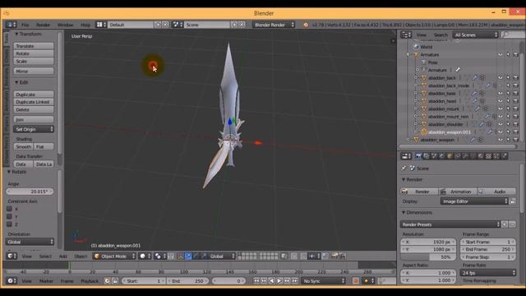This screenshot has width=526, height=296.
Task: Click the OpenGL render image icon
Action: click(x=335, y=256)
